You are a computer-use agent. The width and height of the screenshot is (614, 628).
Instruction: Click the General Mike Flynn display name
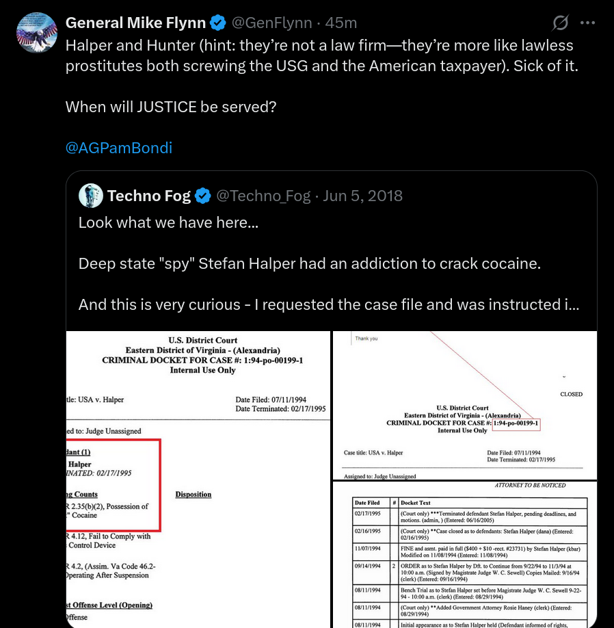tap(135, 23)
